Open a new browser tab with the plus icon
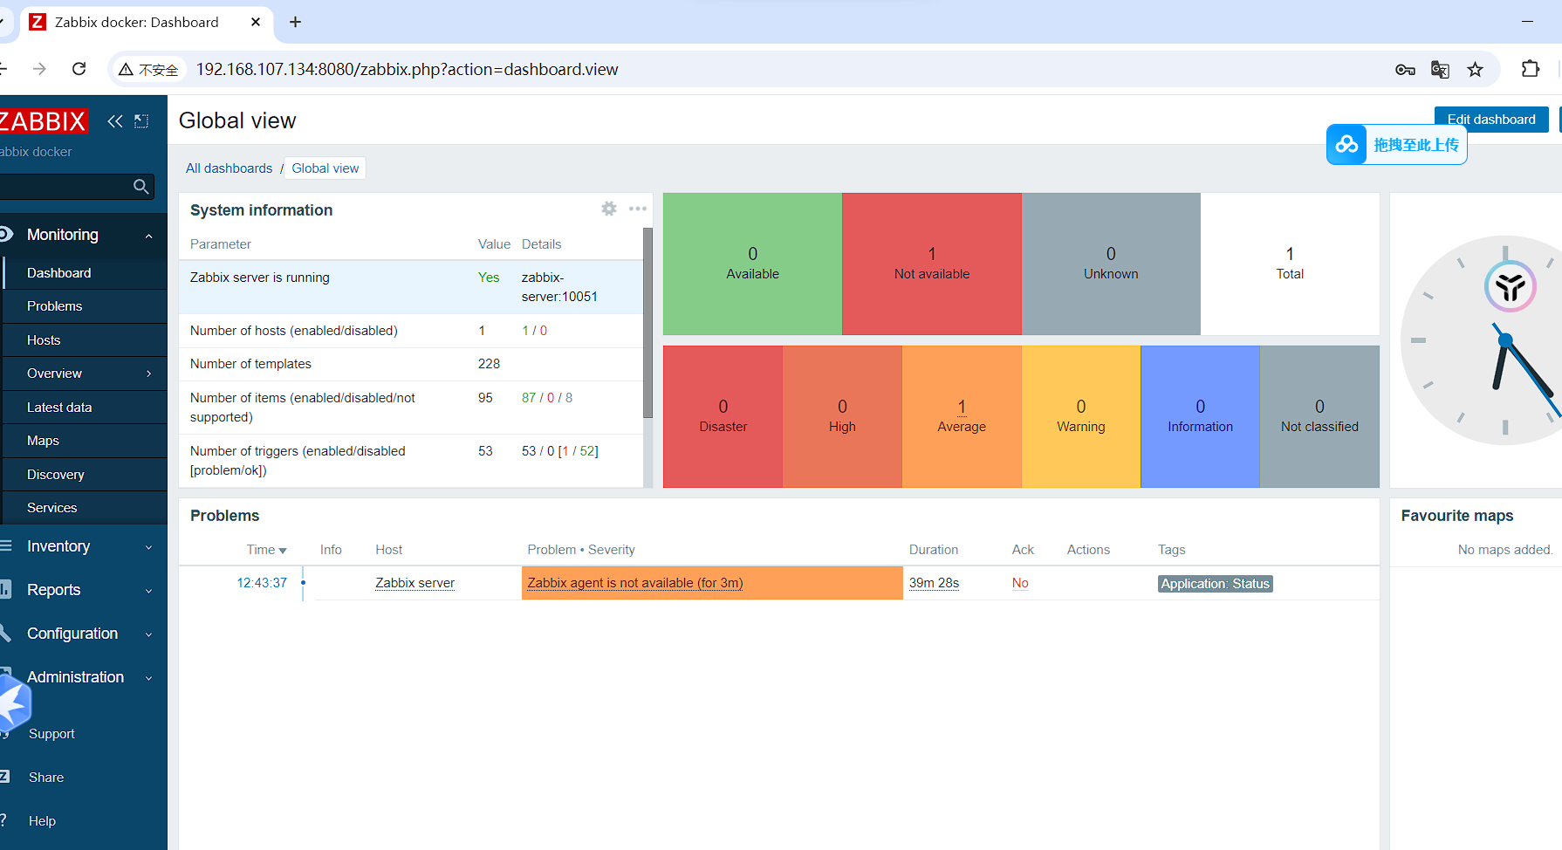The width and height of the screenshot is (1562, 850). coord(295,22)
